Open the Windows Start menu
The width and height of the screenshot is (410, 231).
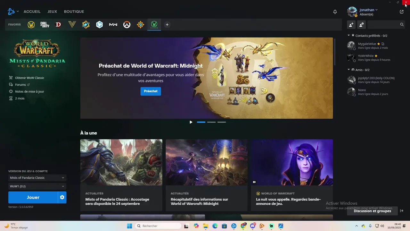[x=129, y=226]
